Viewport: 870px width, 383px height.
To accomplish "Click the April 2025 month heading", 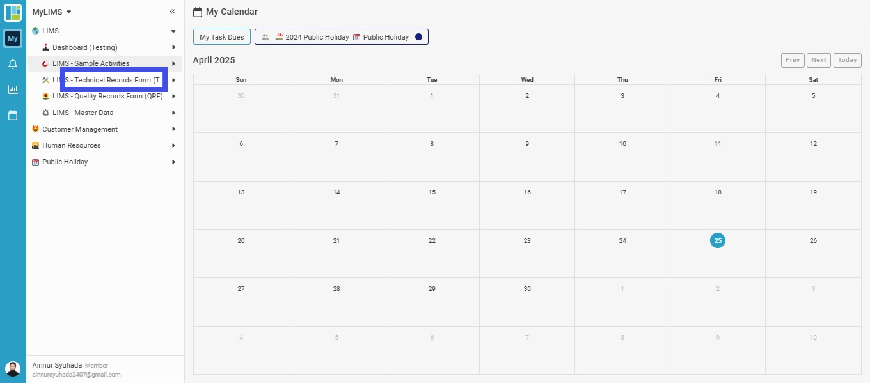I will click(x=214, y=60).
